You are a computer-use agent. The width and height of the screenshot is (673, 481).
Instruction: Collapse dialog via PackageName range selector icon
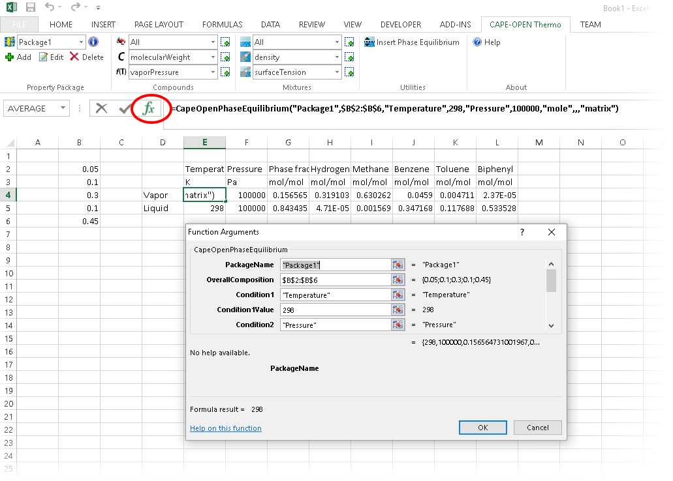[398, 265]
